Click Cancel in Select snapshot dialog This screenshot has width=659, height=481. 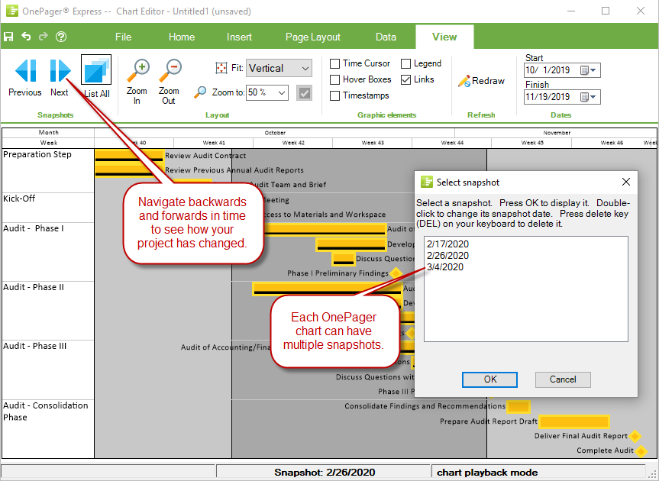click(563, 379)
